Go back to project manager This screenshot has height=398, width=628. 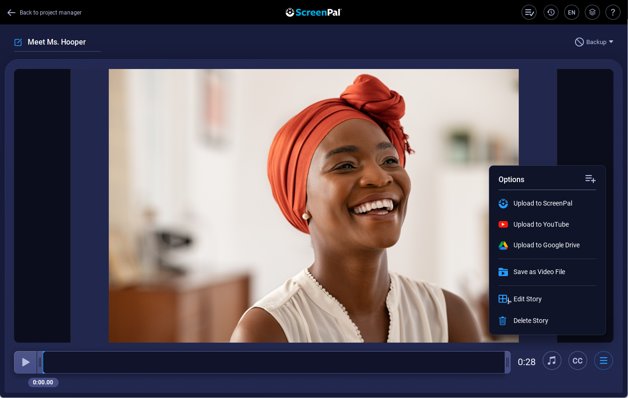coord(45,13)
